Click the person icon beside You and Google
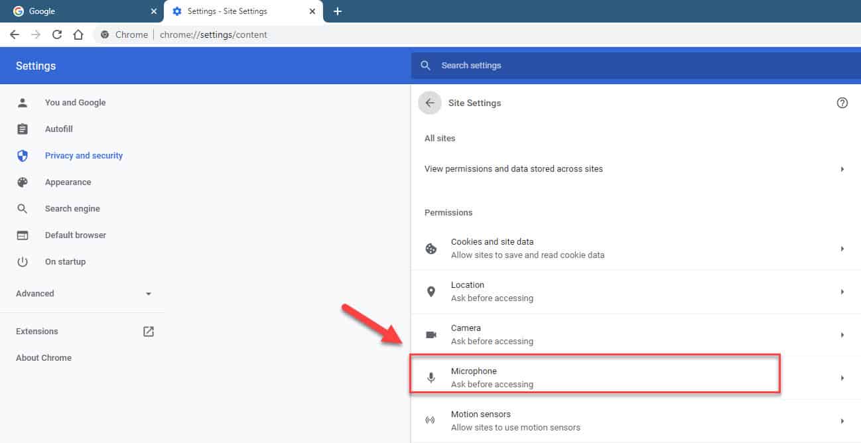 (23, 103)
